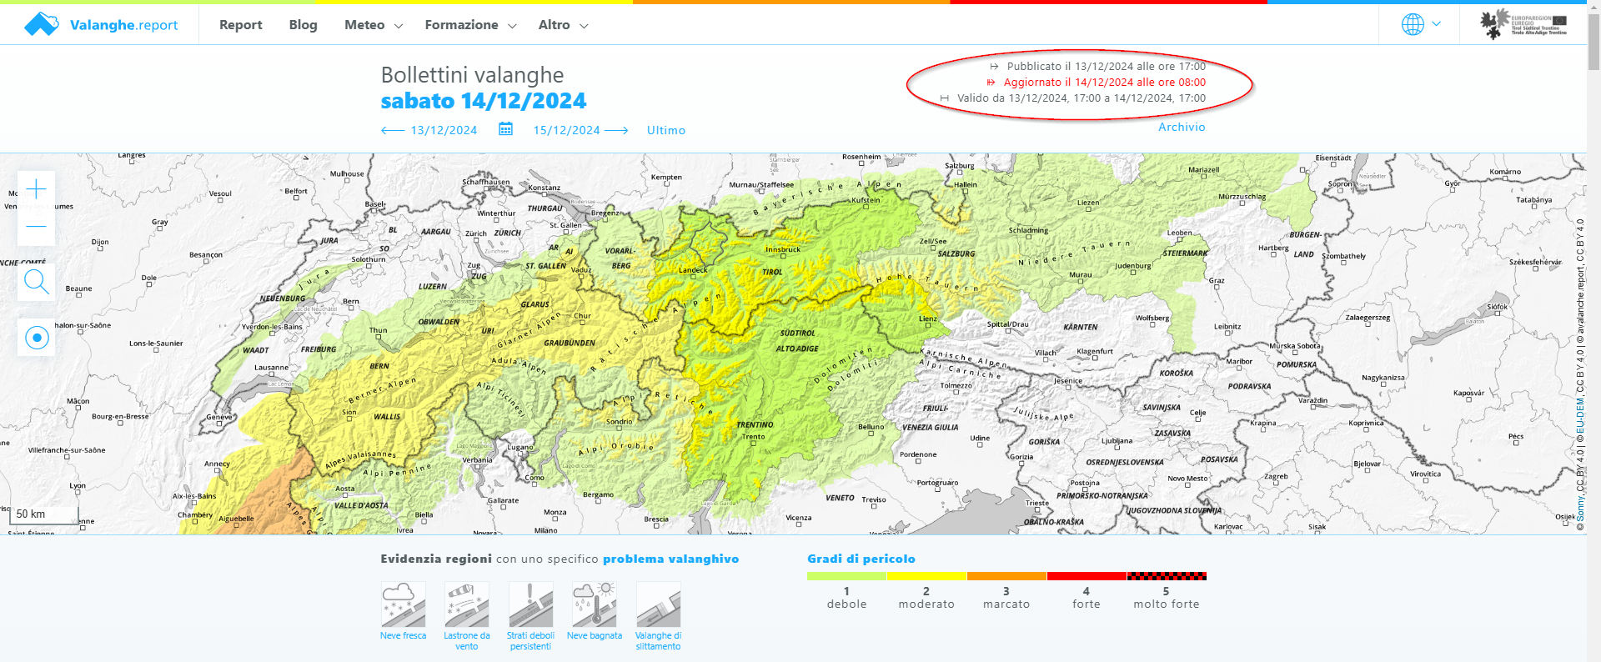The width and height of the screenshot is (1601, 662).
Task: Open the Blog menu item
Action: tap(303, 25)
